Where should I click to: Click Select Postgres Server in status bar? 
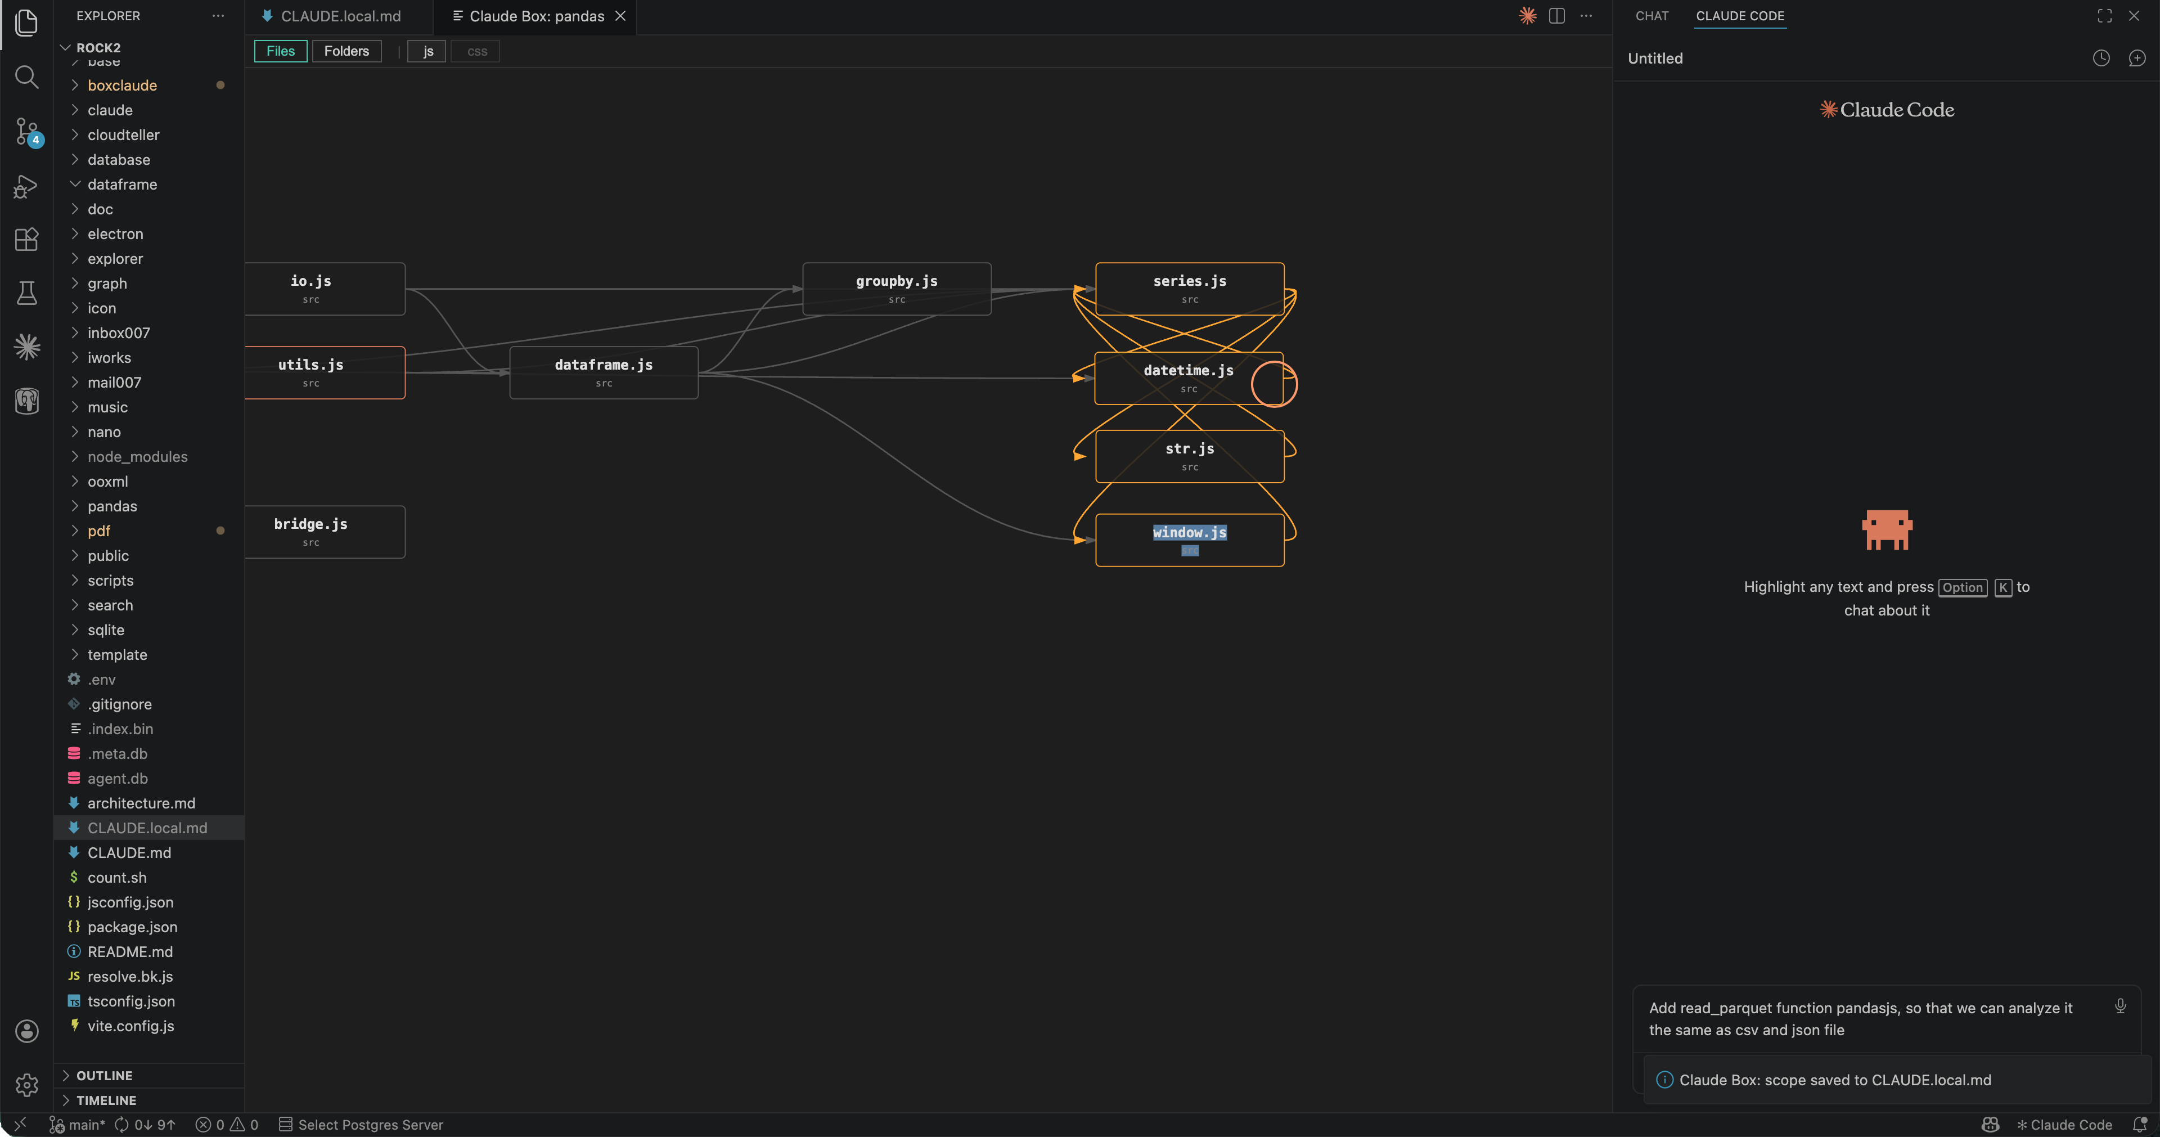click(361, 1125)
